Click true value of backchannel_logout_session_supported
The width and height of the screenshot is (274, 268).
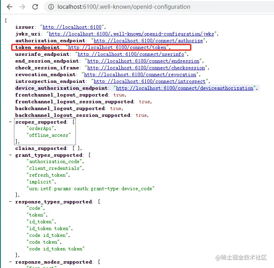coord(141,116)
